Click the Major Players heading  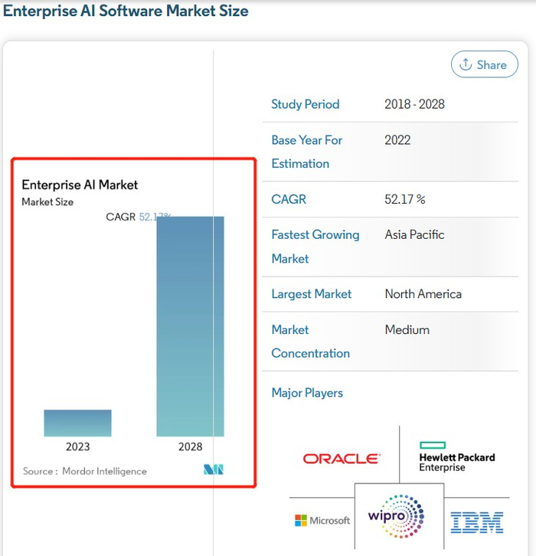pos(307,393)
